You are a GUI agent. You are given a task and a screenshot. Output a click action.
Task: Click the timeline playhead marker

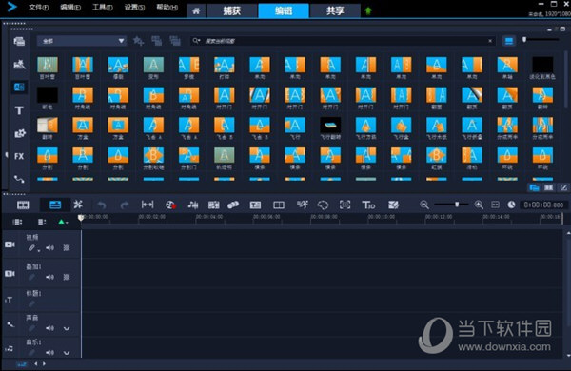tap(81, 217)
